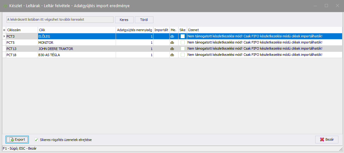The height and width of the screenshot is (153, 344).
Task: Select the B30-AS TÉGLA row
Action: click(x=76, y=55)
